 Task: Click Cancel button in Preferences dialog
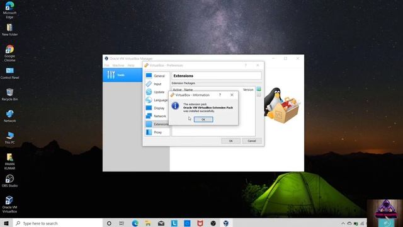(252, 141)
